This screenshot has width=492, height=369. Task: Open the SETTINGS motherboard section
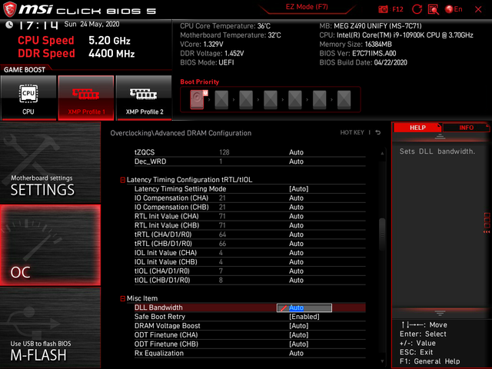coord(50,163)
